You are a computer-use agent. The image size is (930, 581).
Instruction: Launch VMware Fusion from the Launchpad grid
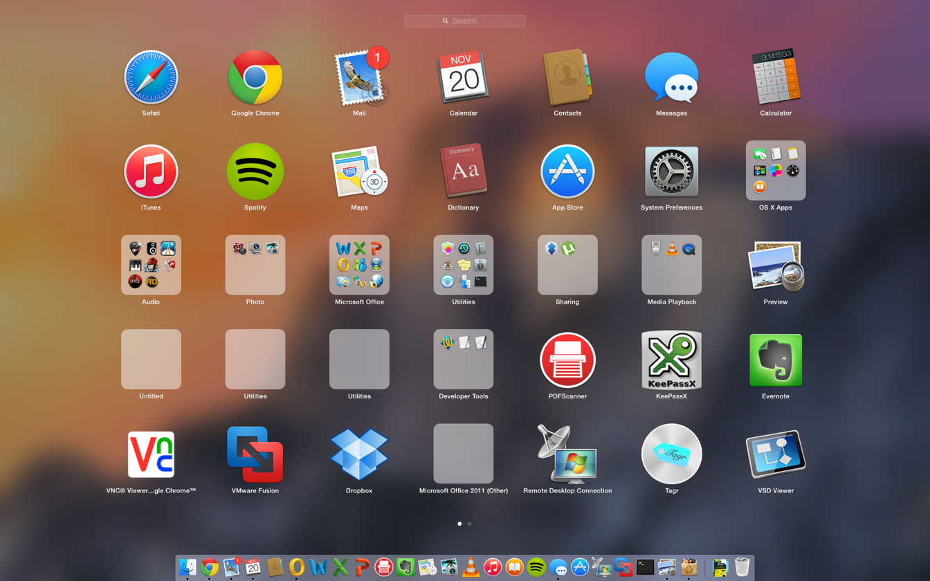click(x=255, y=454)
